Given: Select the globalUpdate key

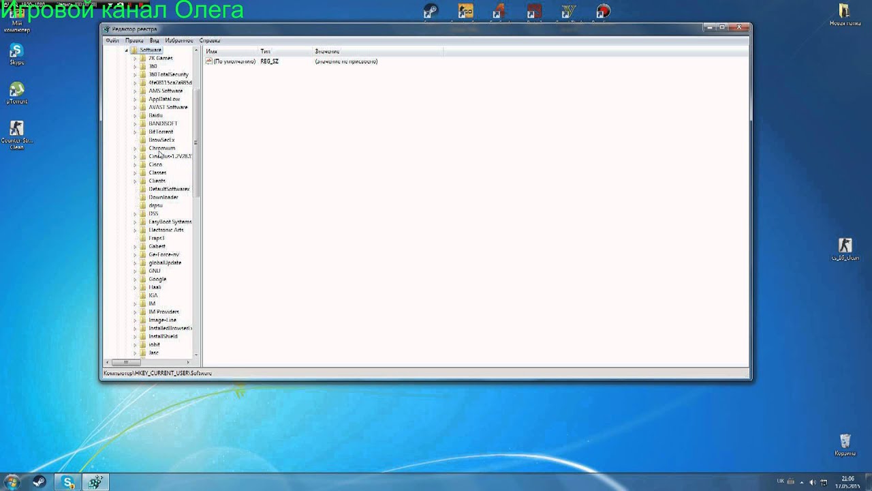Looking at the screenshot, I should (165, 263).
